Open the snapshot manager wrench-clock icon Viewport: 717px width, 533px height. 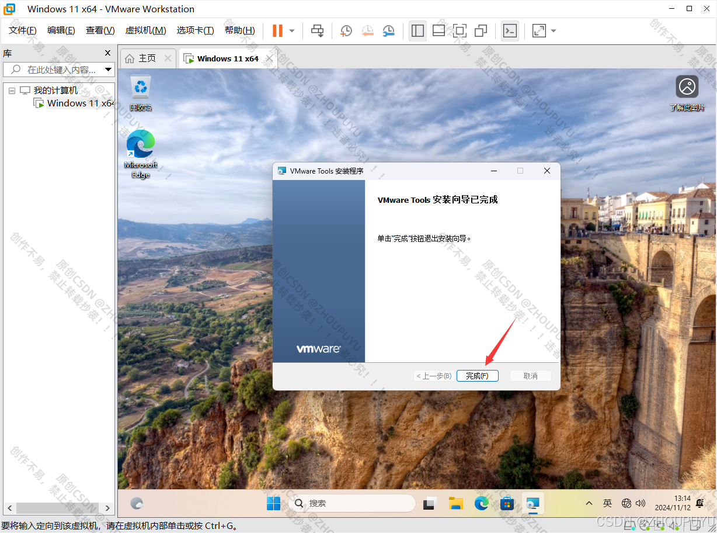click(x=388, y=30)
